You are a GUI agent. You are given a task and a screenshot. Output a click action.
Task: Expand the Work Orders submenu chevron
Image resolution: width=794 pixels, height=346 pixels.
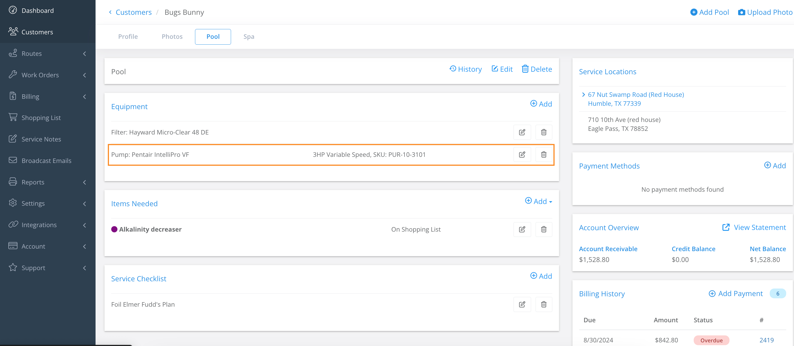[84, 75]
